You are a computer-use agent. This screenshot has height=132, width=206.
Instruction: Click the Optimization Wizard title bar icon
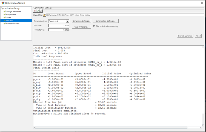click(x=3, y=3)
